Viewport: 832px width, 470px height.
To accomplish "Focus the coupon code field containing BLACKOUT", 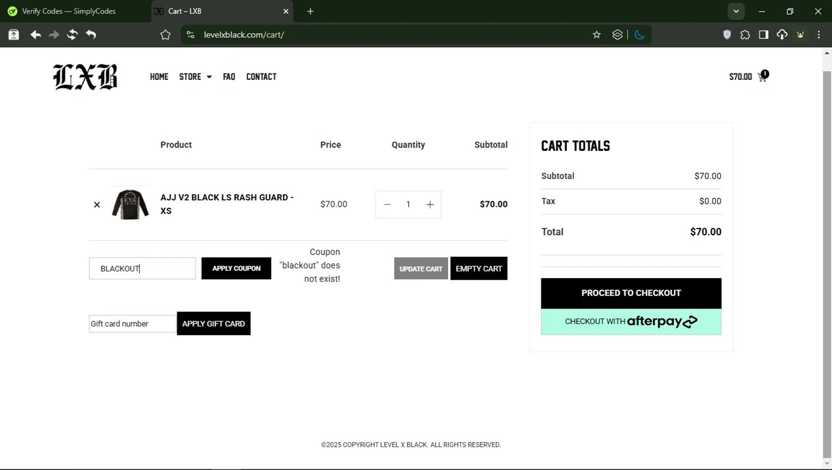I will tap(143, 269).
